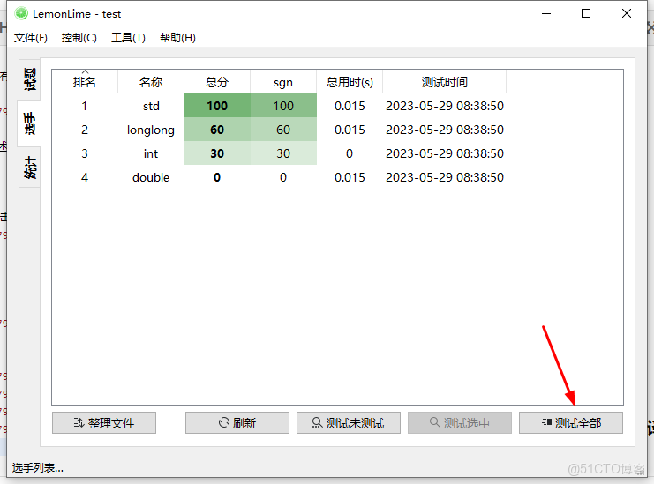Click the total score 30 cell for int
The height and width of the screenshot is (484, 654).
(x=217, y=153)
